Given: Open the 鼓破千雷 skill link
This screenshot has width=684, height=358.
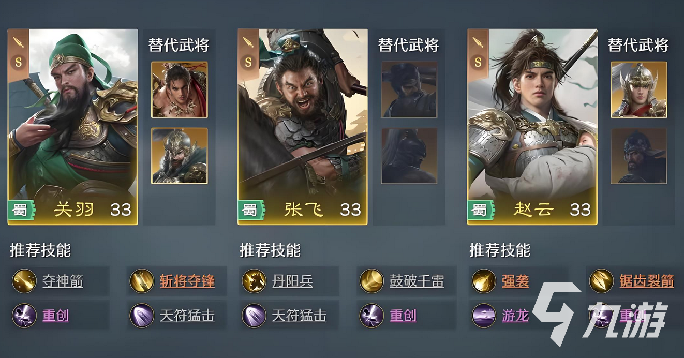Looking at the screenshot, I should pos(417,281).
